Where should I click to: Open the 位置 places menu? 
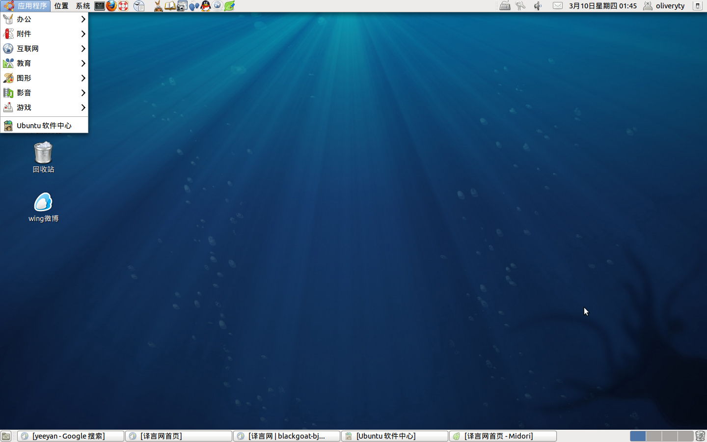click(61, 6)
